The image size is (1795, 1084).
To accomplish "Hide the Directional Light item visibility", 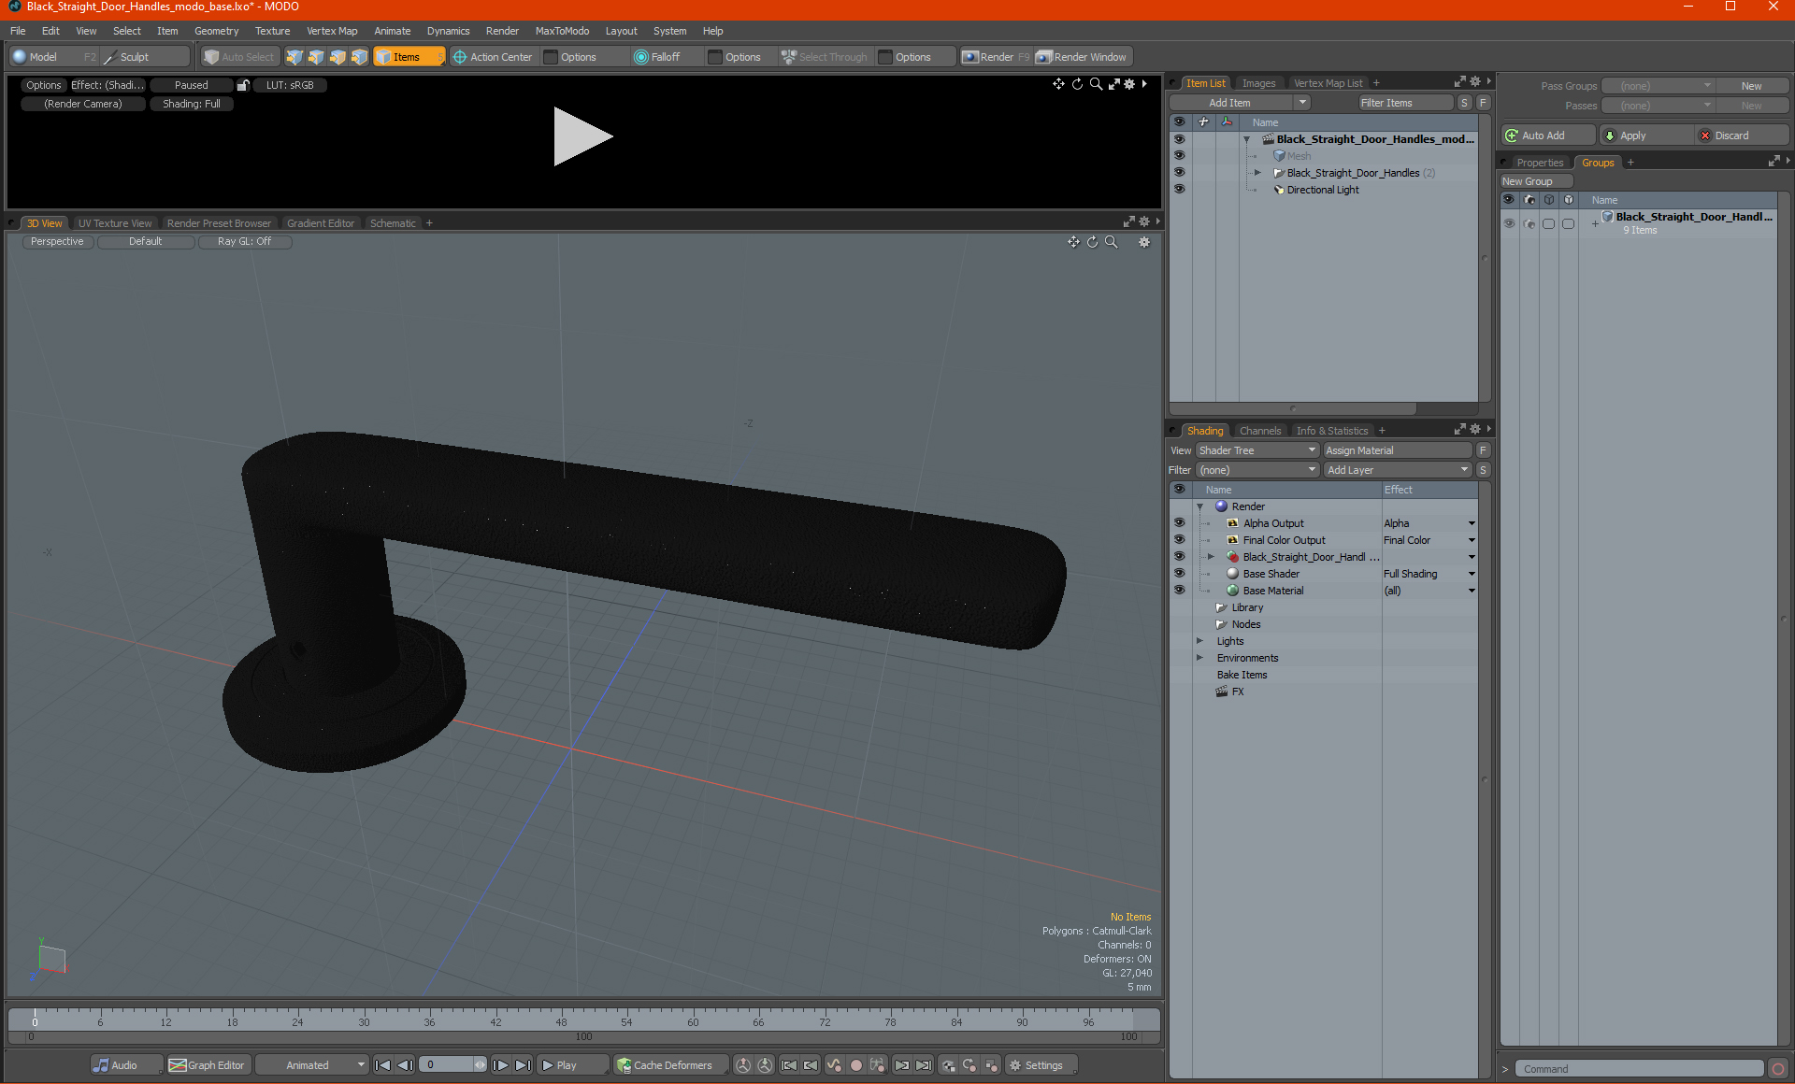I will 1179,190.
